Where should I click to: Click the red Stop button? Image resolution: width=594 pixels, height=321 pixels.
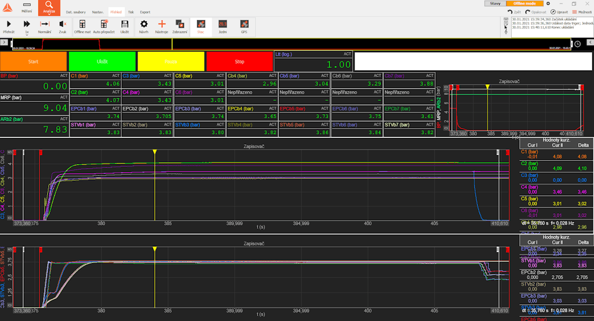click(240, 61)
